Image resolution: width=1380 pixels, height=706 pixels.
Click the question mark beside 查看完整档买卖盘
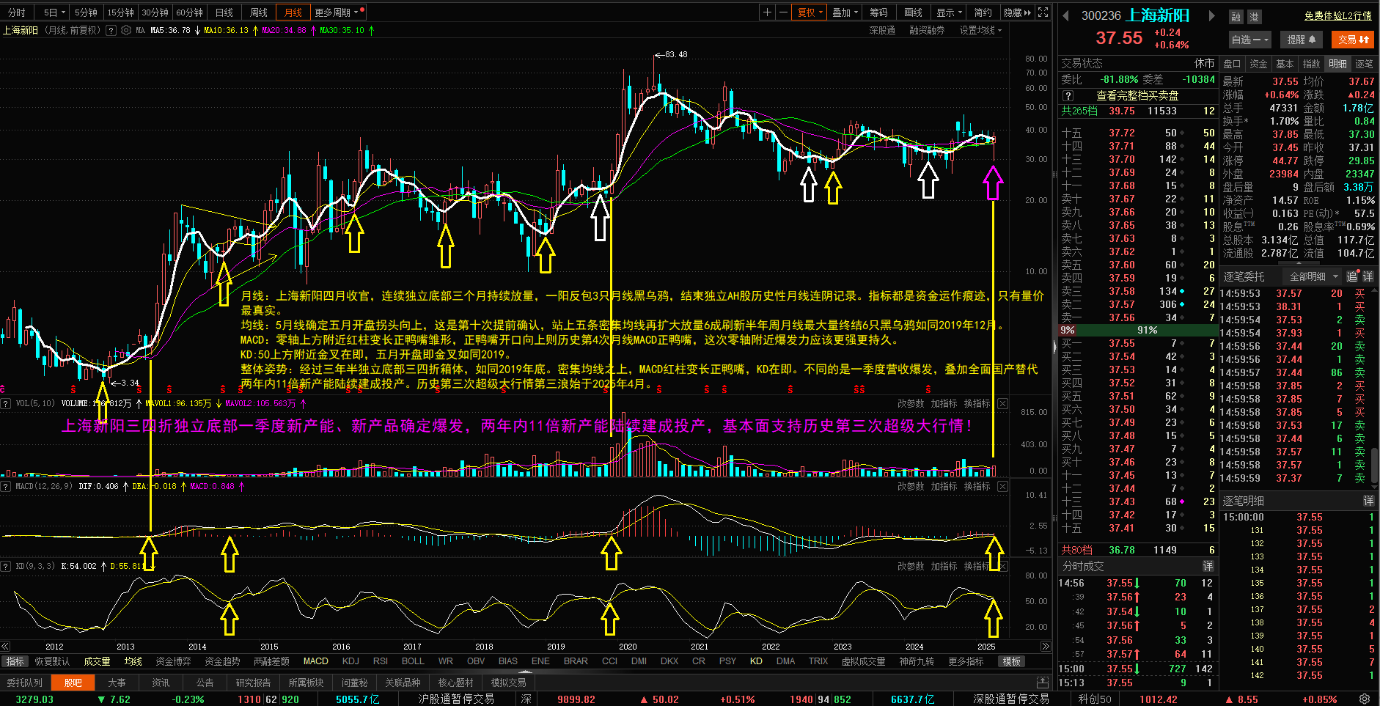[1068, 96]
